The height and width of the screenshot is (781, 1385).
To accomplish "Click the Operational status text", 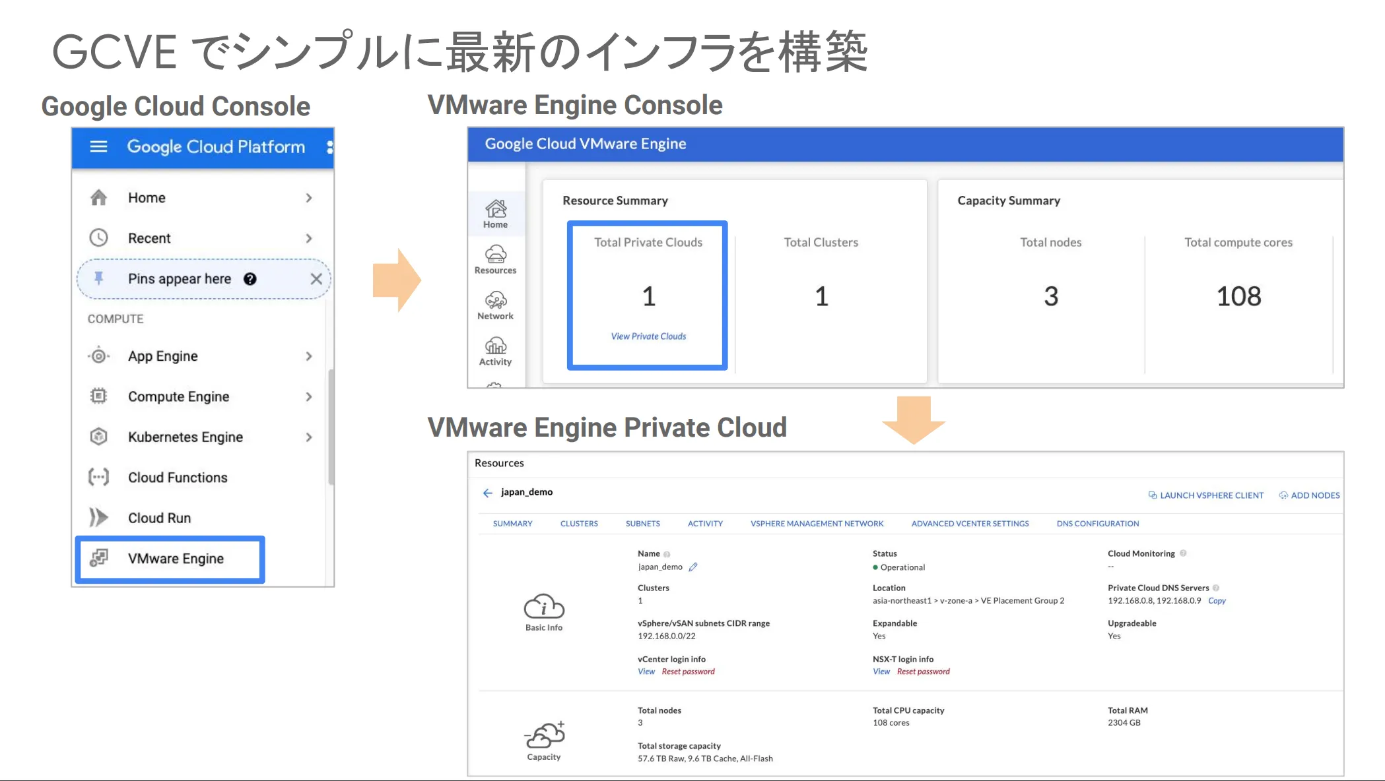I will click(x=902, y=567).
